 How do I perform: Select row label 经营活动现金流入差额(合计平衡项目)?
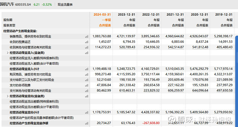pyautogui.click(x=34, y=64)
